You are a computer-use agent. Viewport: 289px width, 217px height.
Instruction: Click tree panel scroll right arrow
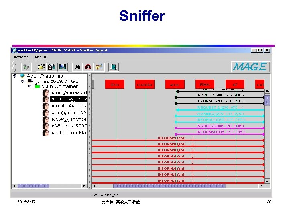84,186
